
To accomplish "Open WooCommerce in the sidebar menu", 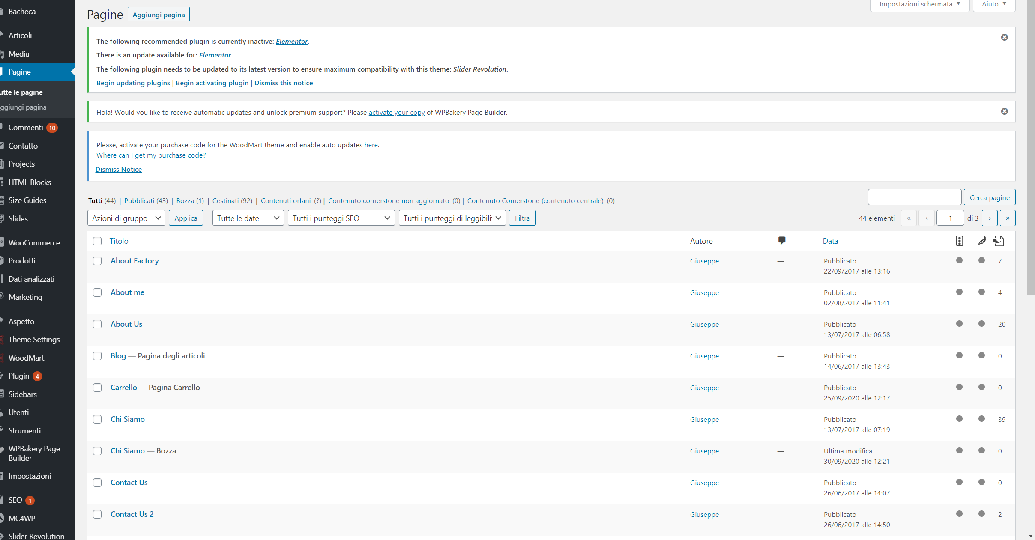I will pyautogui.click(x=34, y=242).
